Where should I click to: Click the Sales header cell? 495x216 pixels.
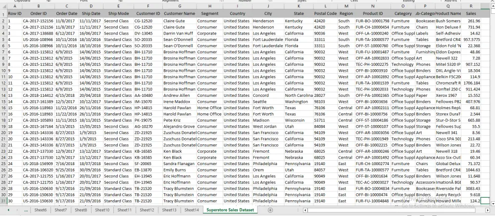point(471,13)
